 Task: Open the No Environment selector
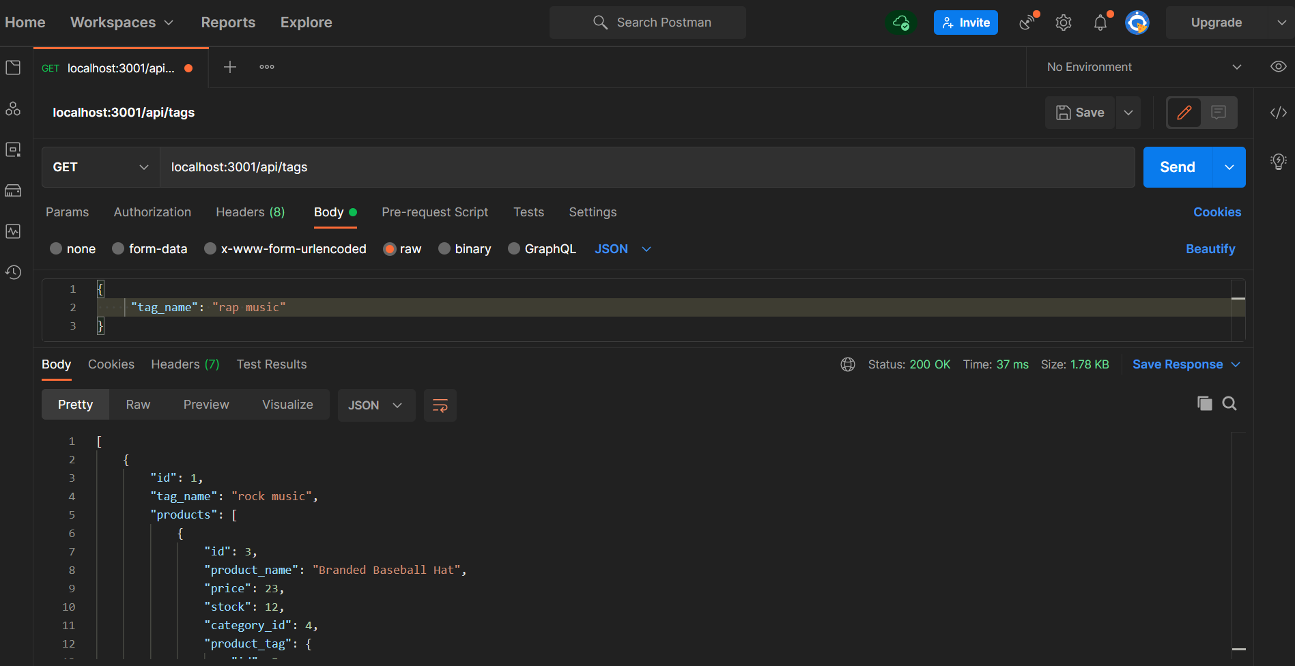click(1143, 67)
